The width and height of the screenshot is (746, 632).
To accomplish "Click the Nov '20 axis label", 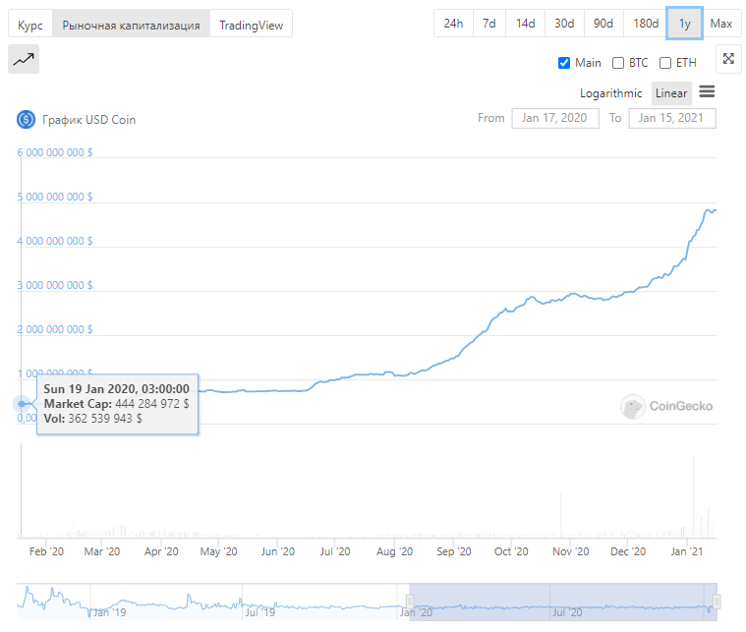I will (570, 551).
